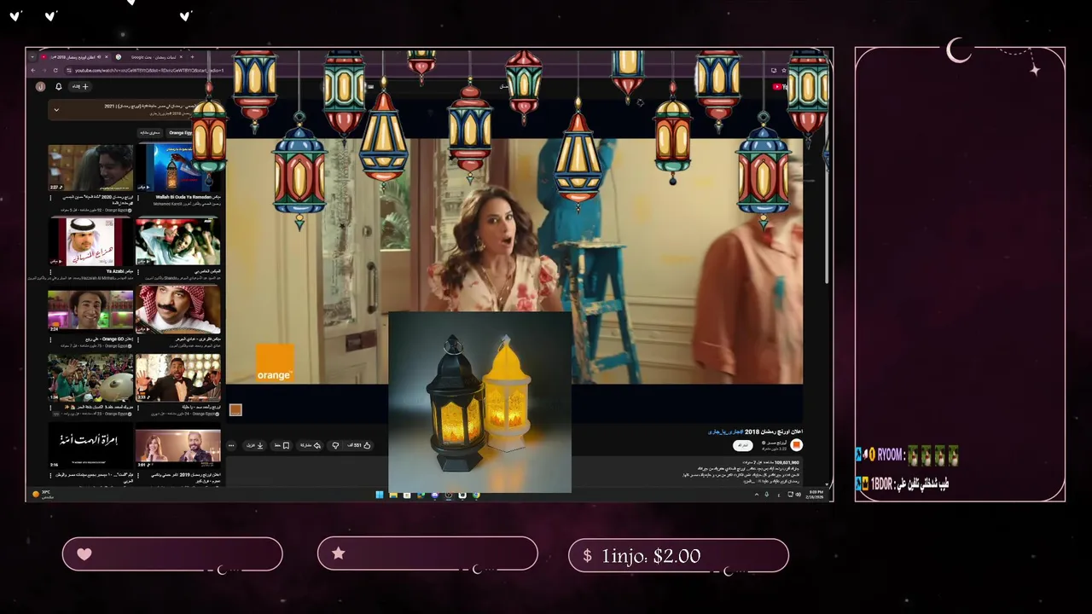Screen dimensions: 1092x614
Task: Open the volume control in system tray
Action: pyautogui.click(x=799, y=495)
